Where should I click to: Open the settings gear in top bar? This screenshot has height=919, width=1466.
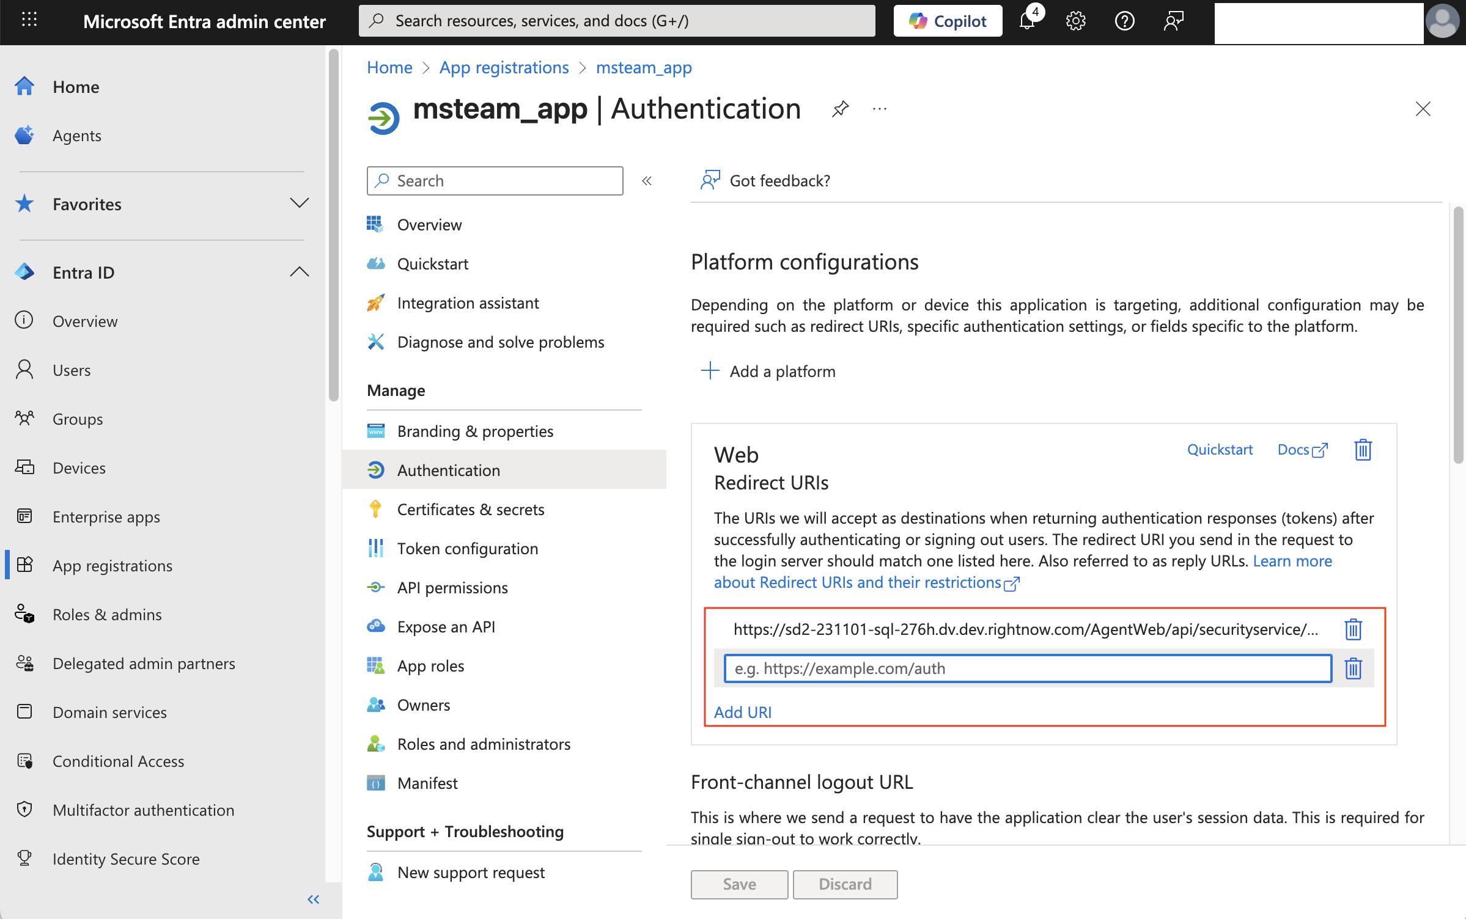[1075, 21]
